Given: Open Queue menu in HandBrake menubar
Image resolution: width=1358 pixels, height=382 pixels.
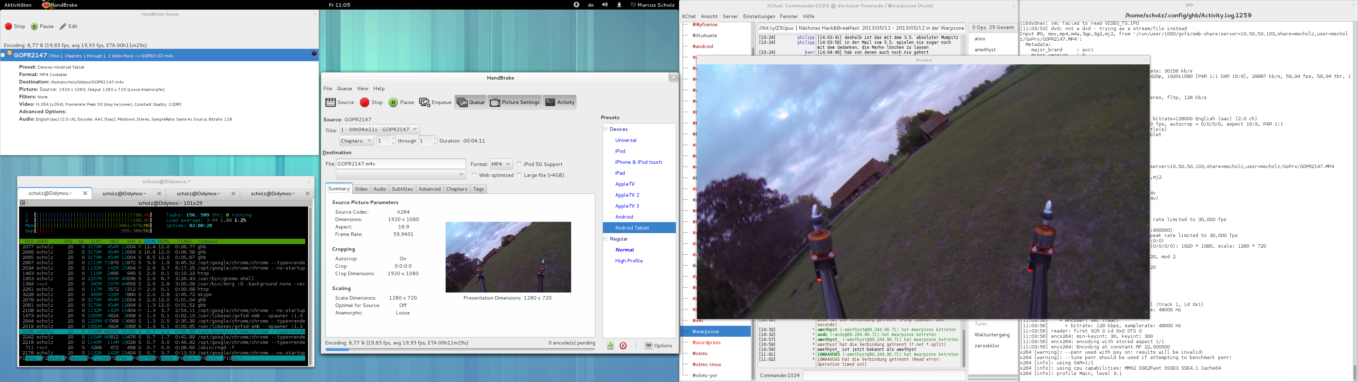Looking at the screenshot, I should pos(344,89).
